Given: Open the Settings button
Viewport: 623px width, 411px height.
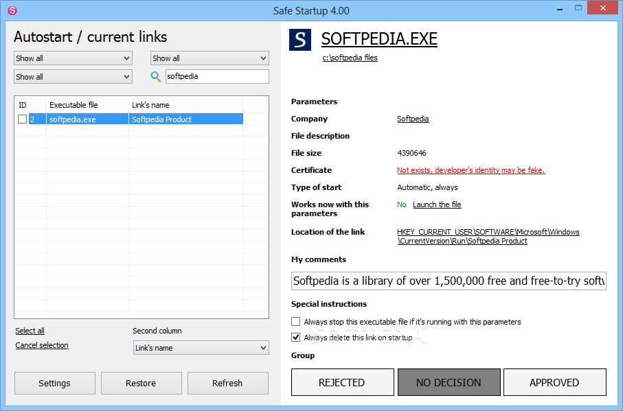Looking at the screenshot, I should (55, 384).
